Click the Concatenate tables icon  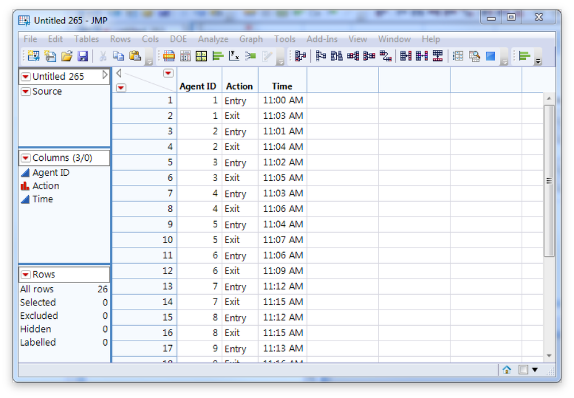pos(438,56)
